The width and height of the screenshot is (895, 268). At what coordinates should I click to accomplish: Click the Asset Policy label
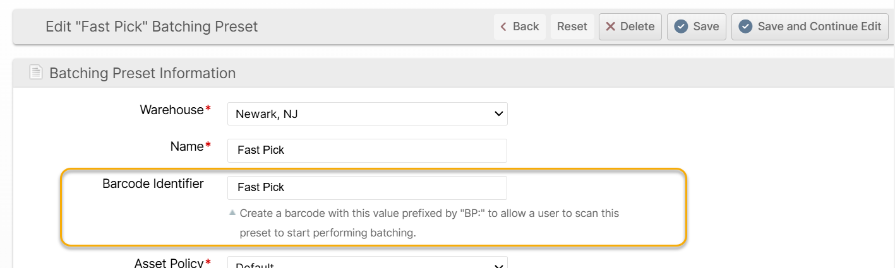click(168, 262)
